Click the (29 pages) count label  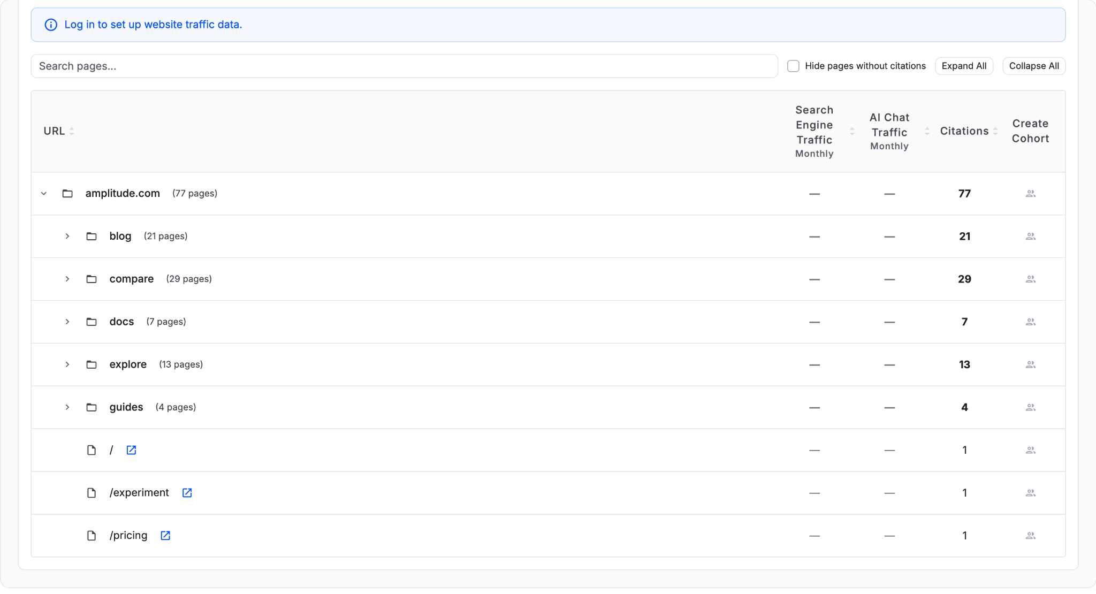[189, 279]
